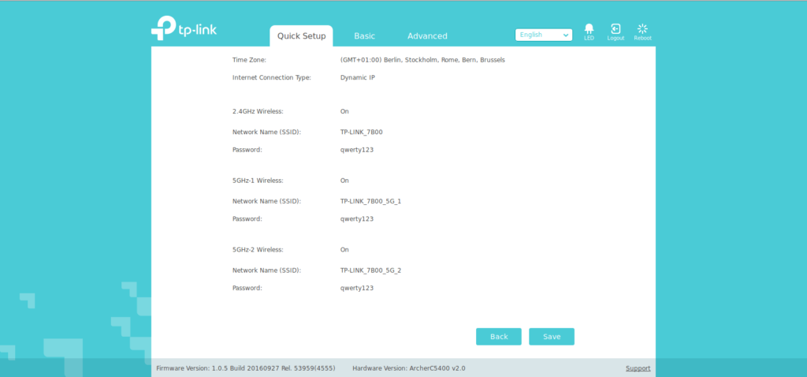Image resolution: width=807 pixels, height=377 pixels.
Task: Click the Reboot icon
Action: 642,30
